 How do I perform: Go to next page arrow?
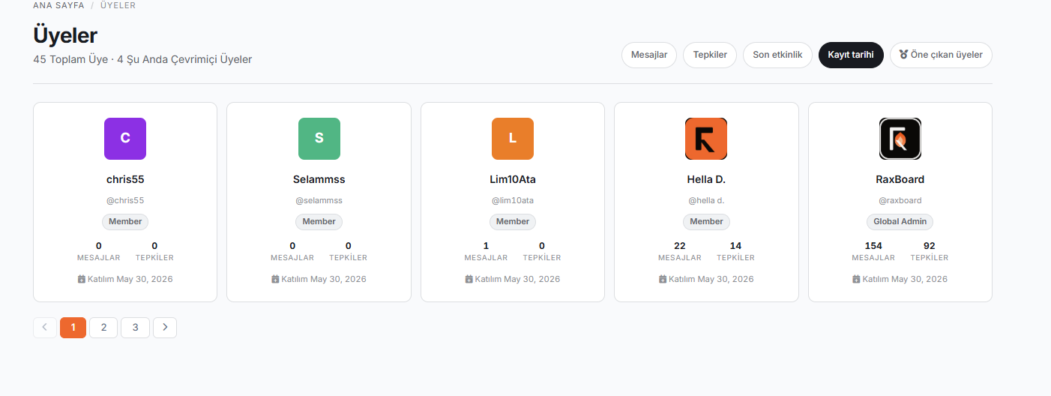(x=165, y=327)
